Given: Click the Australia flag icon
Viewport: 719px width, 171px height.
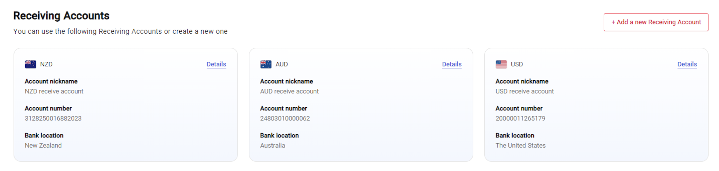Looking at the screenshot, I should [265, 64].
